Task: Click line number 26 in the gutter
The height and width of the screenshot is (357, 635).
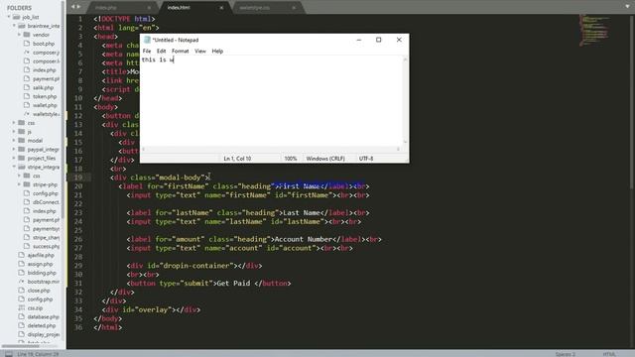Action: (78, 239)
